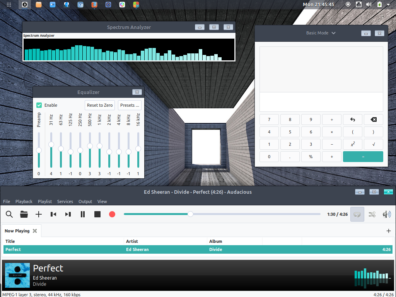Click the calculator open parenthesis key
The width and height of the screenshot is (396, 297).
pyautogui.click(x=353, y=132)
